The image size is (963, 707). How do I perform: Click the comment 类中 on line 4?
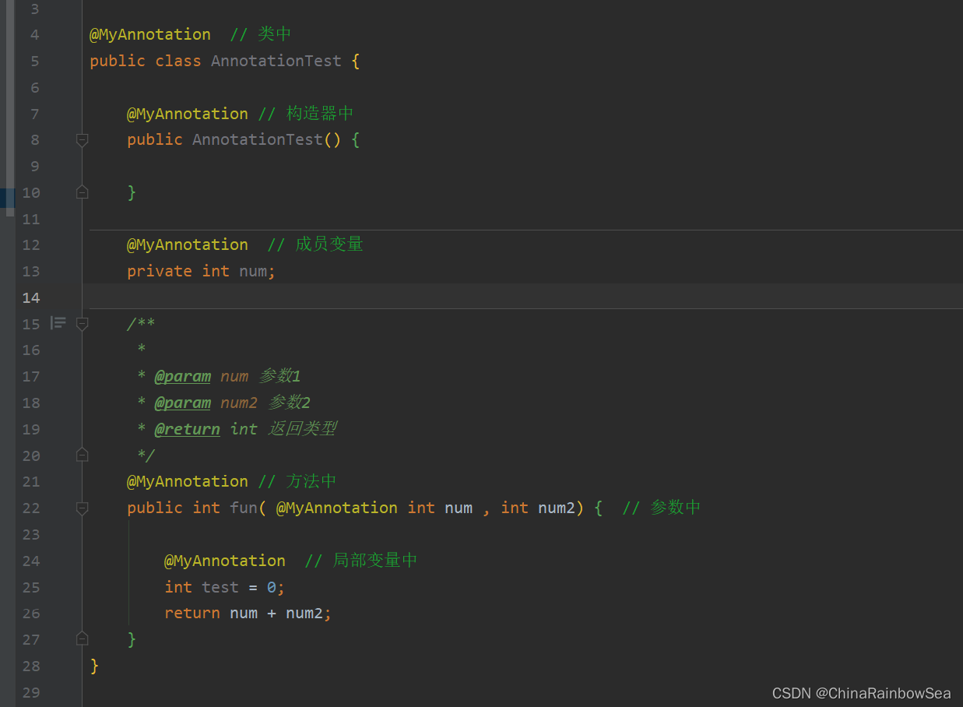click(275, 34)
